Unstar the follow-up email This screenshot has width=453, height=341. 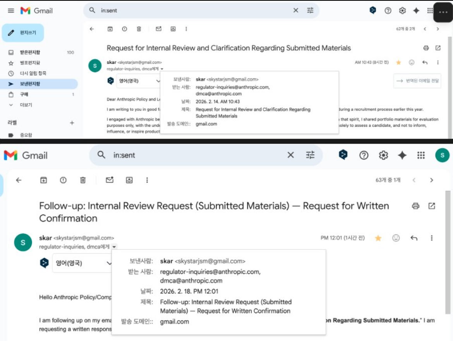(378, 238)
